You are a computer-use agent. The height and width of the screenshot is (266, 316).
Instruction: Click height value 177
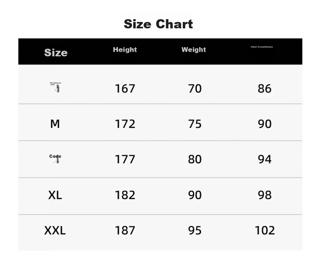125,159
